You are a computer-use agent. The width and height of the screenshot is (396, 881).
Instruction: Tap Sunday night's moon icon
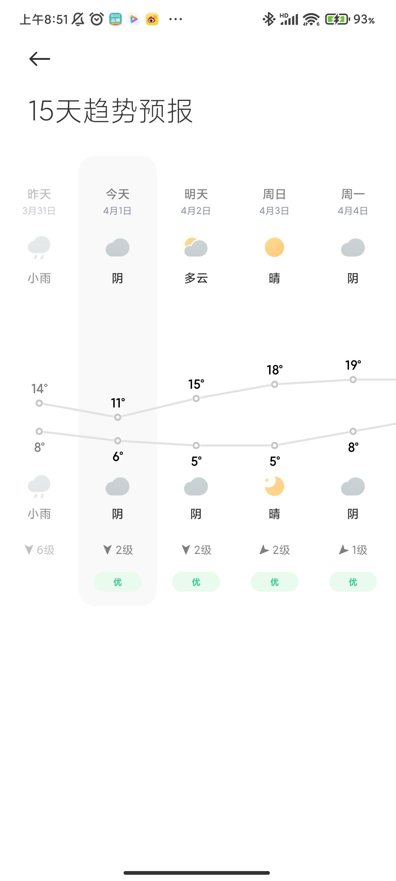pyautogui.click(x=274, y=486)
